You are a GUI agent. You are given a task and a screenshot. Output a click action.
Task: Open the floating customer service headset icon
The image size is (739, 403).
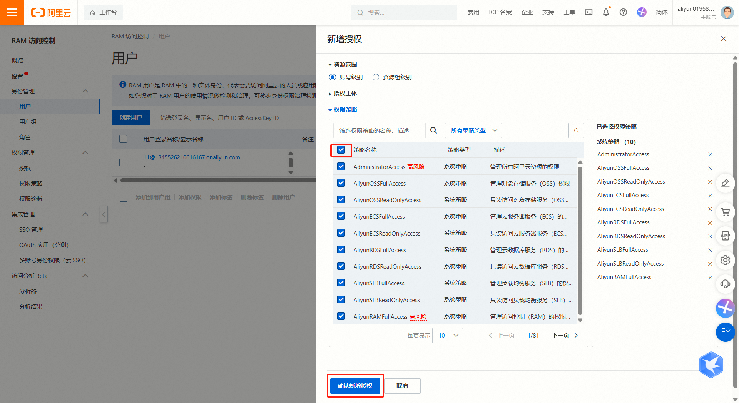click(725, 284)
